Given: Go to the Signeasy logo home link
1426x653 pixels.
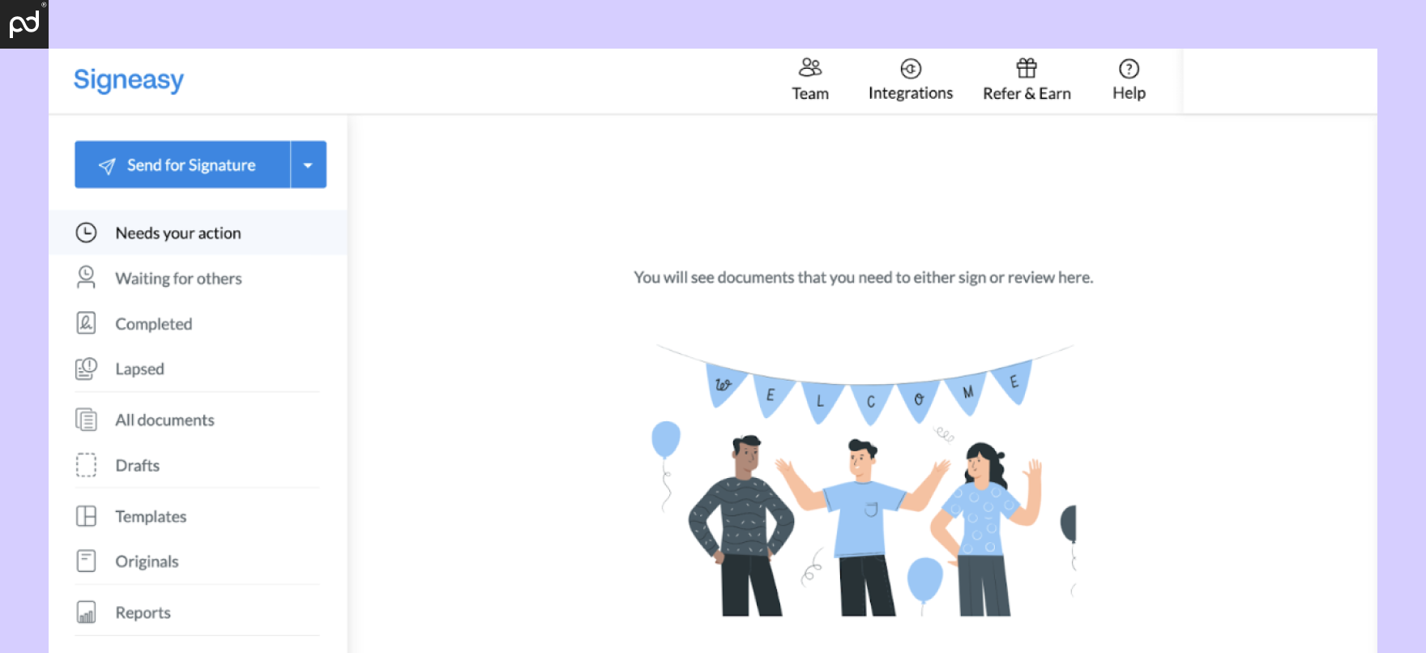Looking at the screenshot, I should tap(129, 79).
